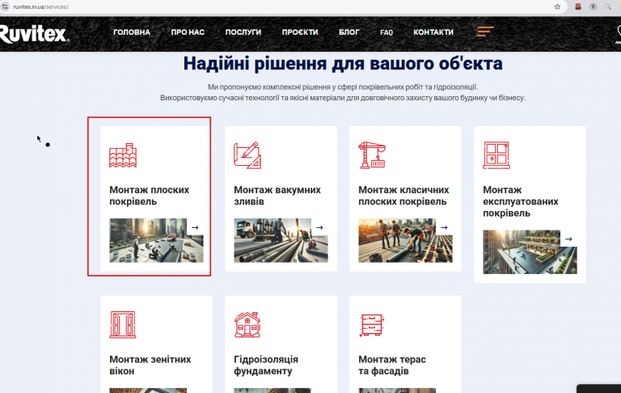Click the open doors icon for skylights
This screenshot has height=393, width=621.
[123, 325]
